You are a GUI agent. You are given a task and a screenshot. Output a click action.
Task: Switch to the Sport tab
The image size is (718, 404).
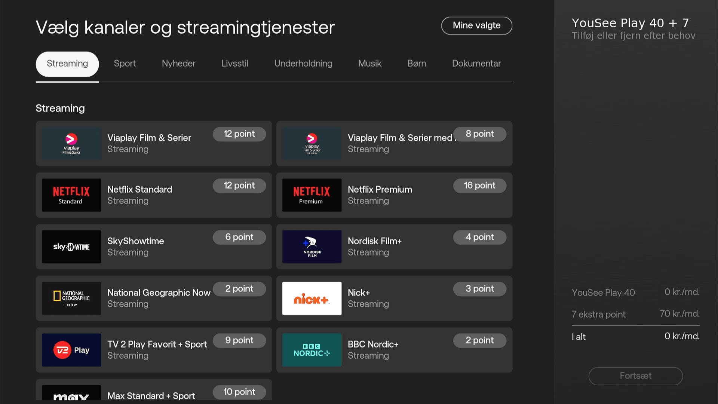(x=125, y=64)
